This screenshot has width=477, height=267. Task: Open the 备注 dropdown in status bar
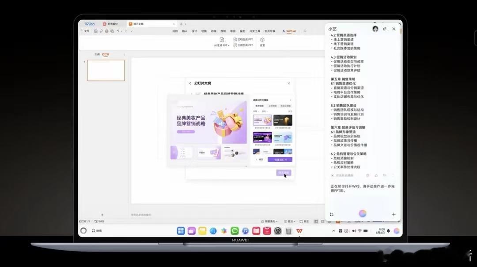(x=289, y=222)
